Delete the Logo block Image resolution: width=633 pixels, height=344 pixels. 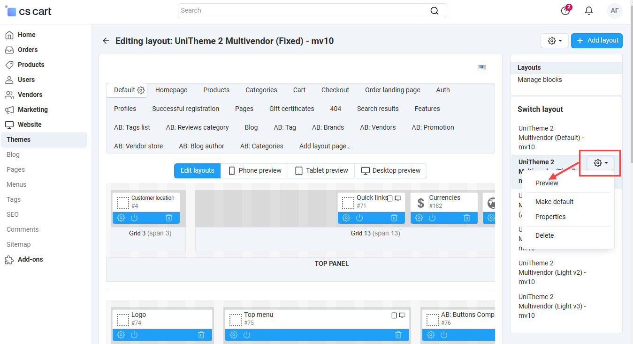[x=201, y=335]
